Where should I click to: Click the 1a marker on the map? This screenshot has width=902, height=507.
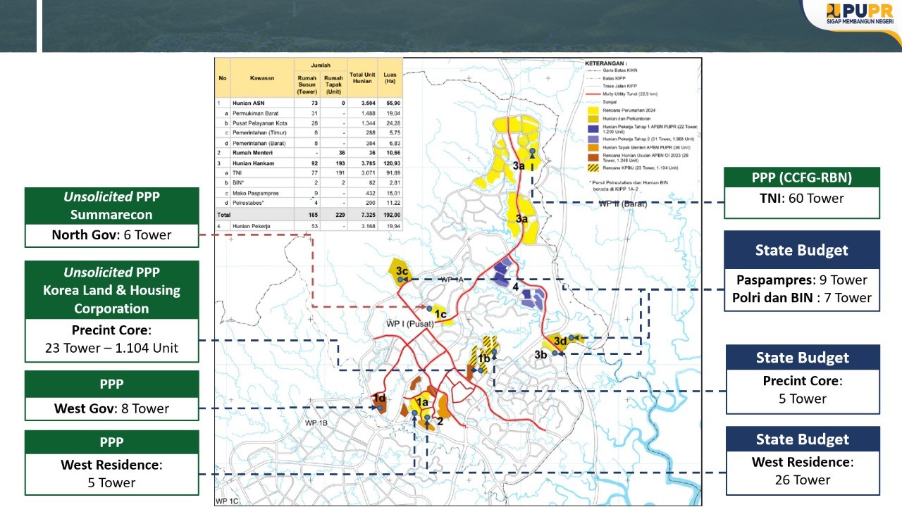[422, 402]
